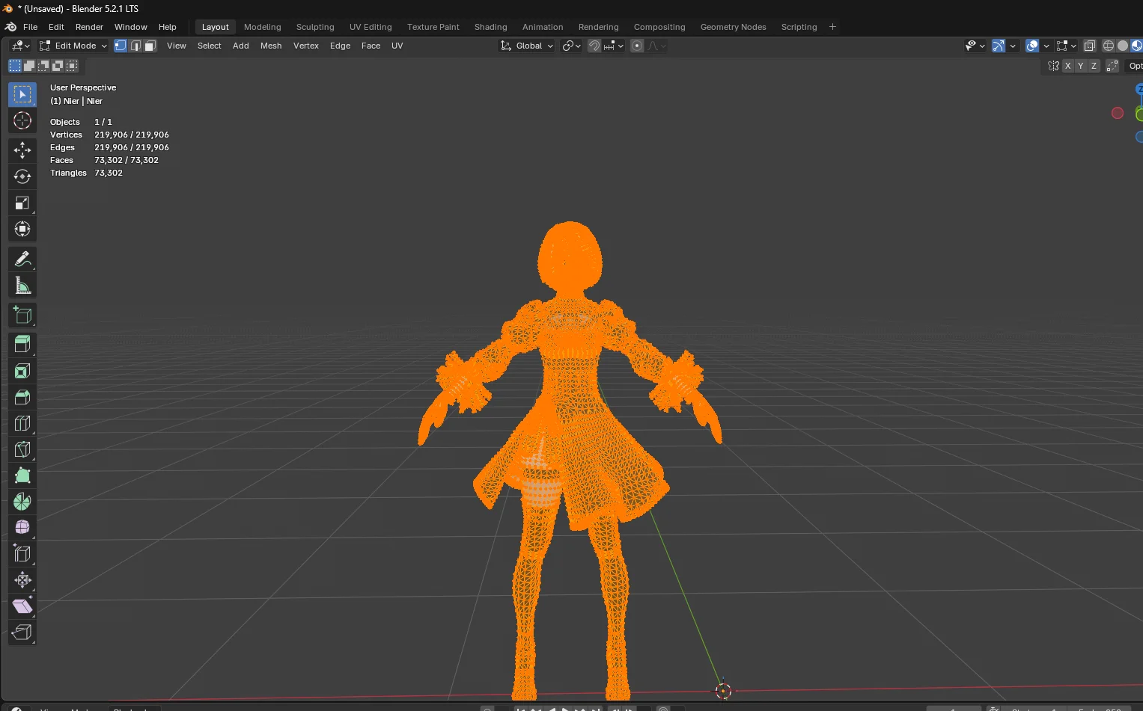1143x711 pixels.
Task: Open the snapping options dropdown
Action: coord(614,46)
